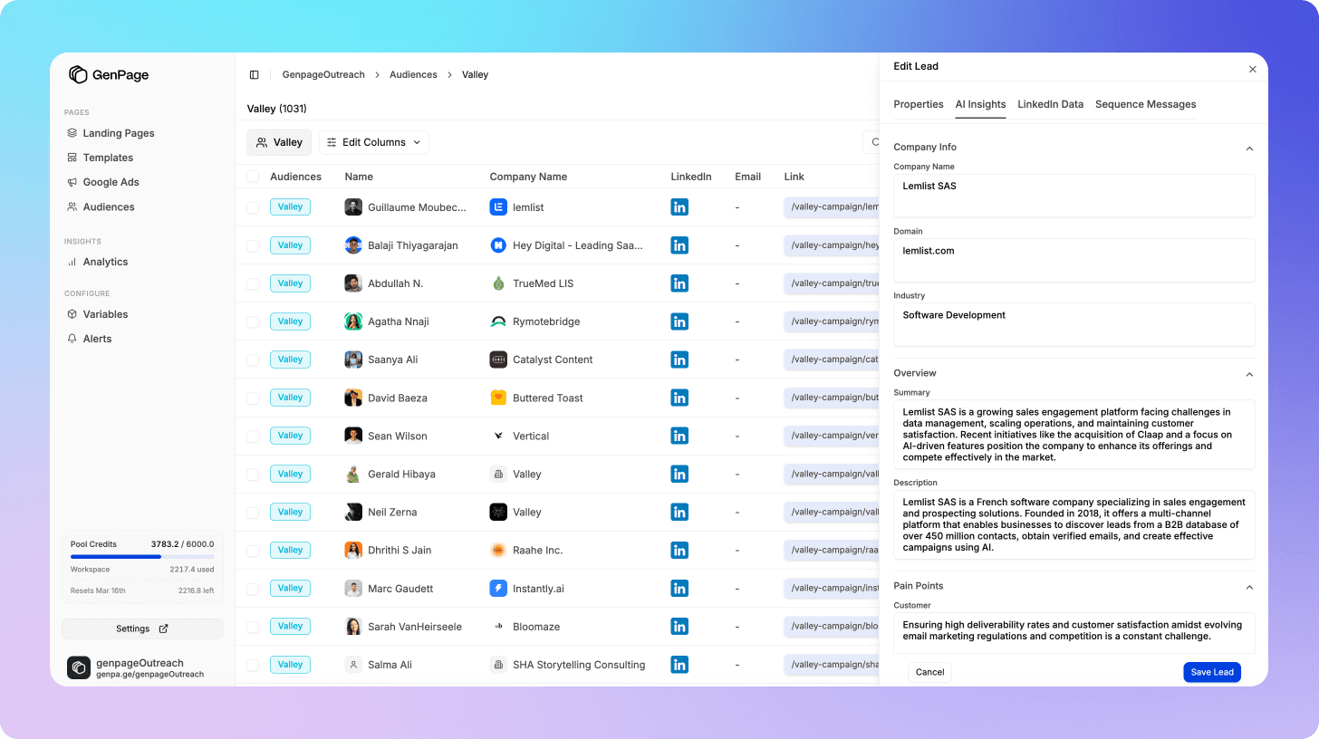This screenshot has width=1319, height=739.
Task: Collapse the Overview section
Action: coord(1249,374)
